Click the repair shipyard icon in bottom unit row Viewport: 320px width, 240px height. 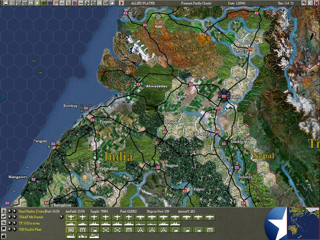click(x=94, y=236)
